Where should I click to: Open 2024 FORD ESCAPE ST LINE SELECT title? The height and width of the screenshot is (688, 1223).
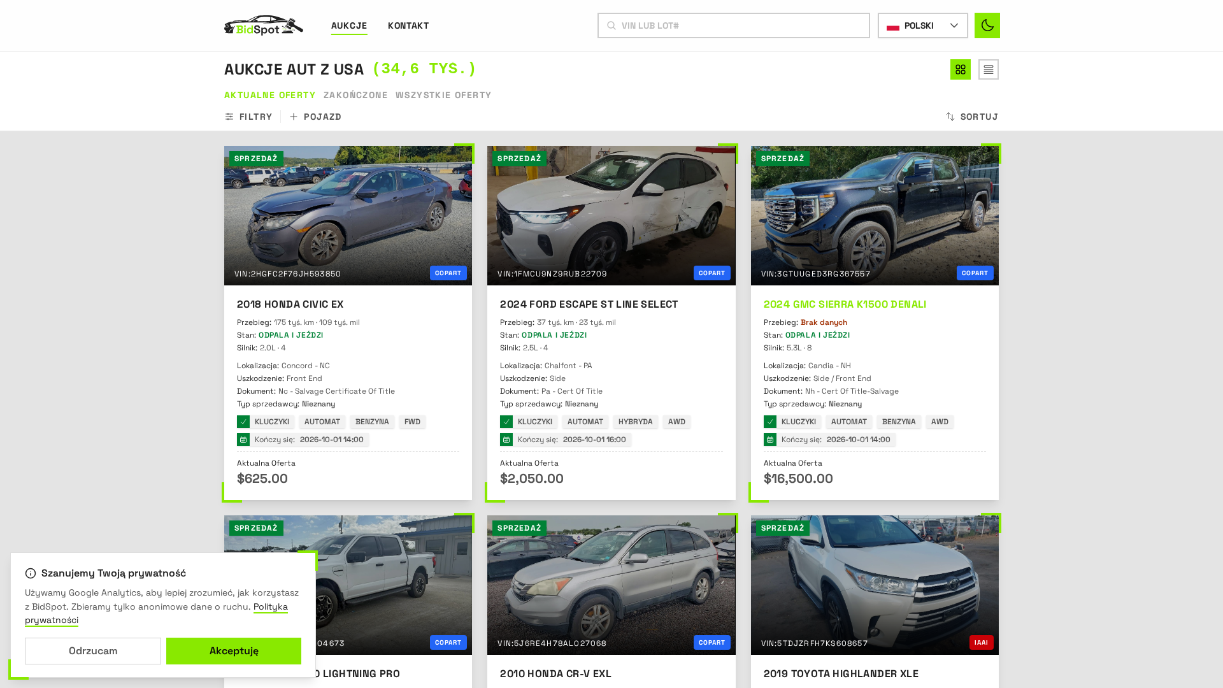(589, 305)
